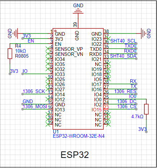Viewport: 157px width, 168px height.
Task: Click the no-connect X on pin 20
Action: [108, 124]
